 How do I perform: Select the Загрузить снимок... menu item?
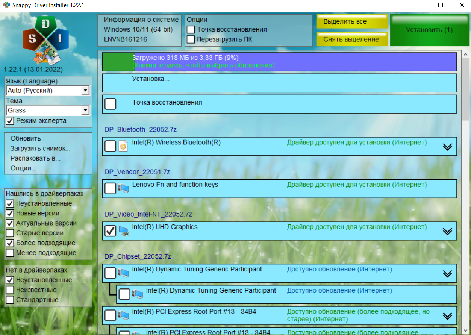coord(40,149)
